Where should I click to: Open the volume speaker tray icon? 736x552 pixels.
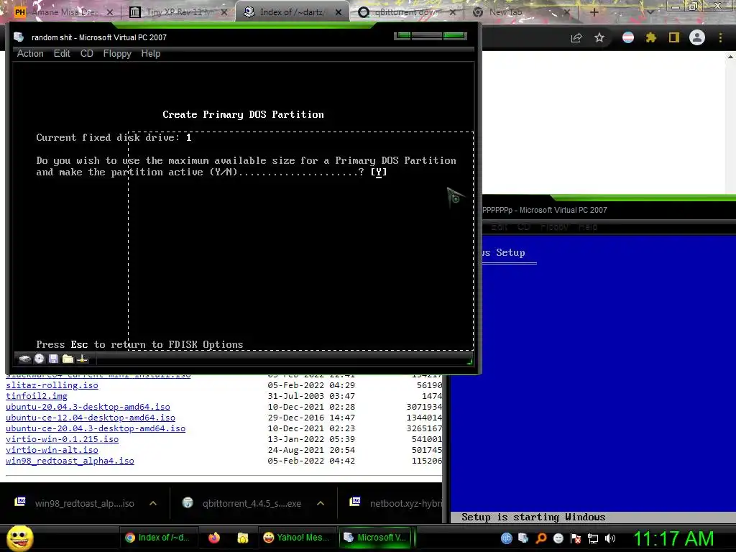pyautogui.click(x=610, y=538)
